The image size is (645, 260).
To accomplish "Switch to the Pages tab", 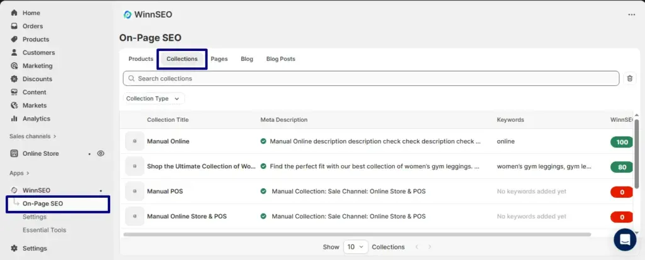I will 219,58.
